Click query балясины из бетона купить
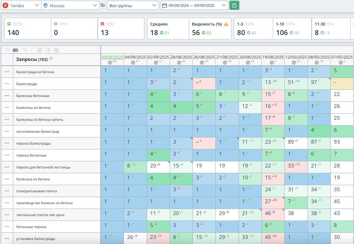Viewport: 354px width, 244px height. click(x=40, y=119)
